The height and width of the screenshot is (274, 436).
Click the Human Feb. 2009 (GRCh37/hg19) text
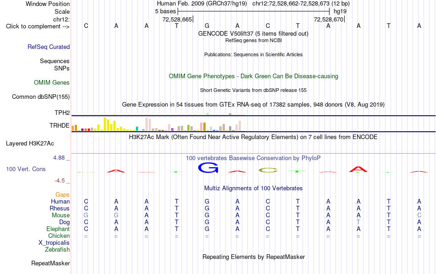tap(202, 4)
